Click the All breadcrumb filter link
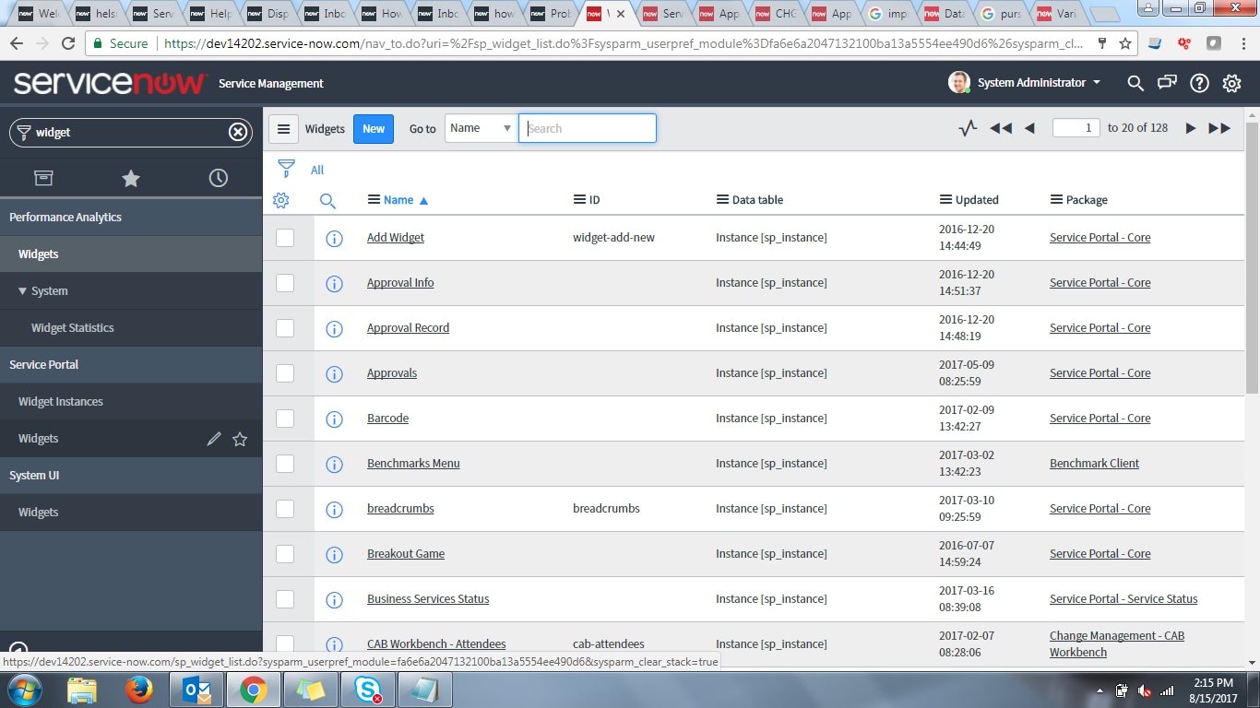Screen dimensions: 1260x708 [x=317, y=170]
